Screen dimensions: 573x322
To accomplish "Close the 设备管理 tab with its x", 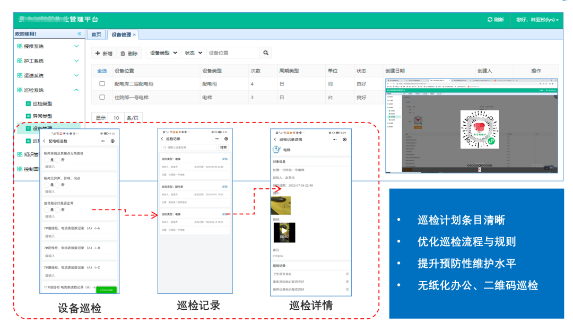I will tap(134, 34).
